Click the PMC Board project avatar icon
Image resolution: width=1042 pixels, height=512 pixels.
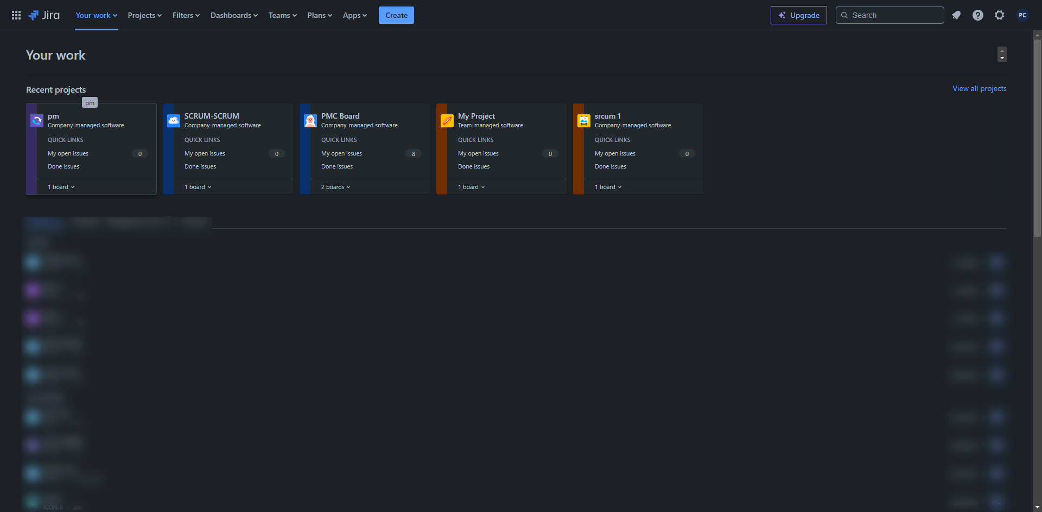tap(310, 121)
